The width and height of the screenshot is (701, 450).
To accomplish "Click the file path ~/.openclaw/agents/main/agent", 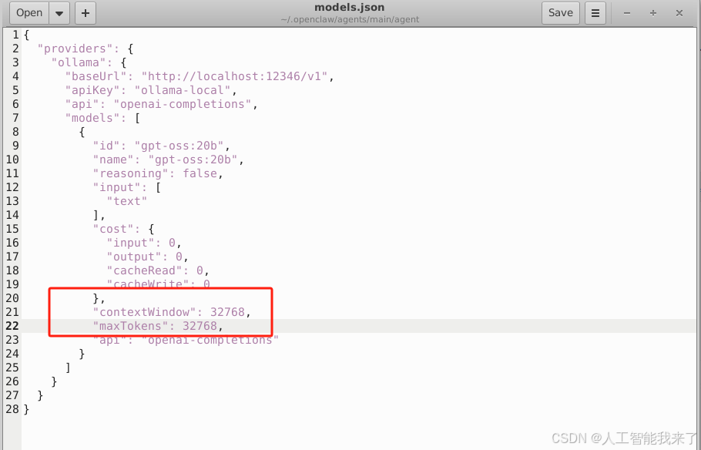I will pyautogui.click(x=350, y=19).
